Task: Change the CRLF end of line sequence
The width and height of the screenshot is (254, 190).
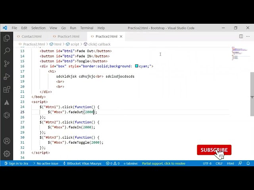Action: click(219, 163)
